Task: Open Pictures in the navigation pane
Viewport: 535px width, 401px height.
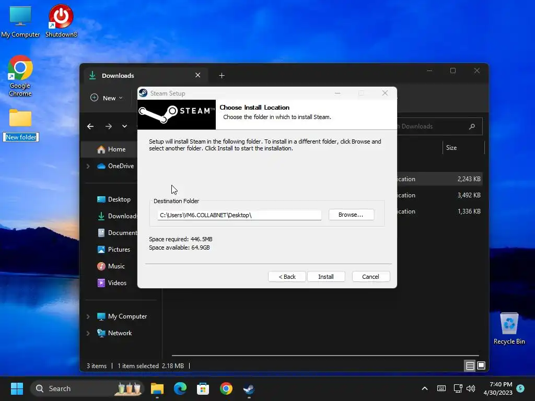Action: tap(113, 250)
